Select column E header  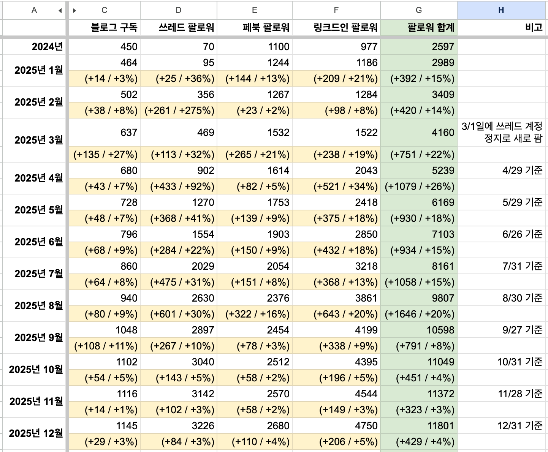pyautogui.click(x=254, y=10)
